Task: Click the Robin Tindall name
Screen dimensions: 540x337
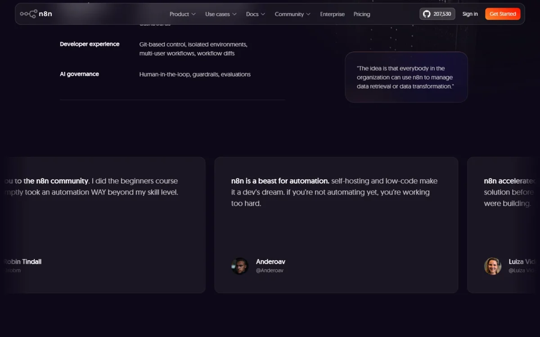Action: point(22,262)
